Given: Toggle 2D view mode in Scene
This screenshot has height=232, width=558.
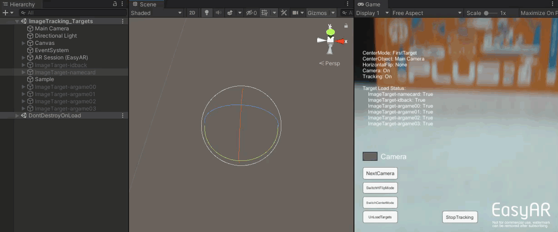Looking at the screenshot, I should click(x=192, y=13).
